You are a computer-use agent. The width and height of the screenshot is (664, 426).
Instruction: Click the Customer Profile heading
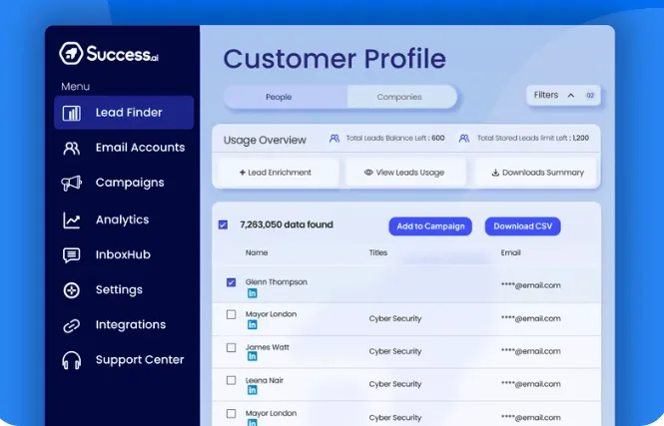334,59
